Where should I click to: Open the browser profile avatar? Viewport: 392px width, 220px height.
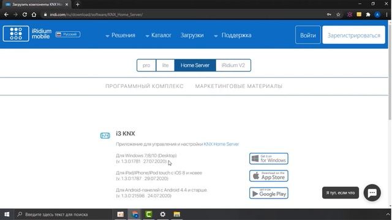(x=377, y=15)
